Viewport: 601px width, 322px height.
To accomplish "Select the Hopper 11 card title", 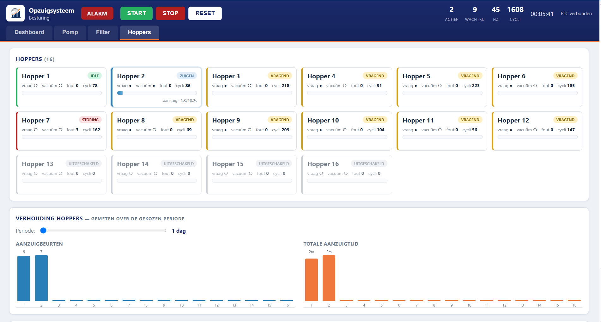I will [418, 120].
